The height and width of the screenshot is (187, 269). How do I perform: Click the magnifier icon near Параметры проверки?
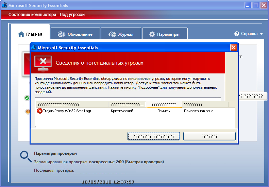[26, 156]
